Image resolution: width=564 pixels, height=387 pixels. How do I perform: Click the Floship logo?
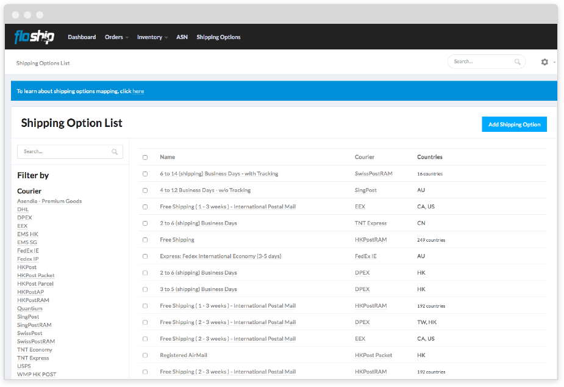pos(34,37)
